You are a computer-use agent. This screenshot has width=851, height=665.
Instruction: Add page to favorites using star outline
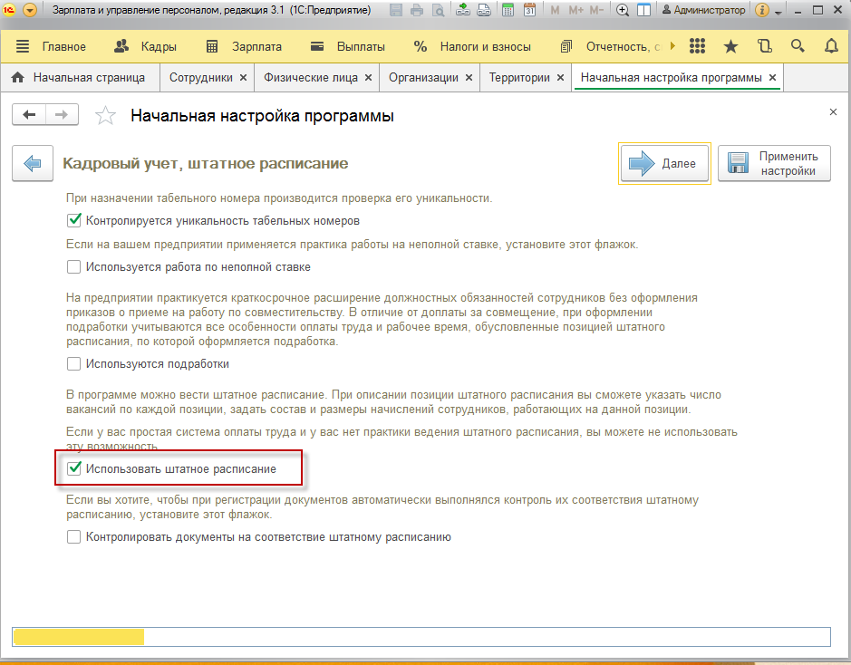coord(106,116)
